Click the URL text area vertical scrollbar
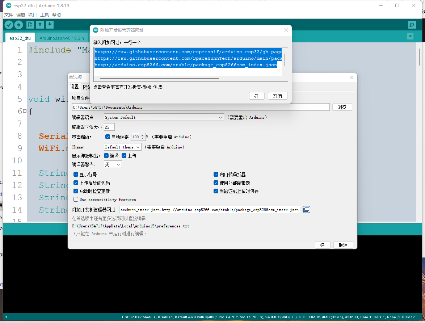 [x=285, y=59]
